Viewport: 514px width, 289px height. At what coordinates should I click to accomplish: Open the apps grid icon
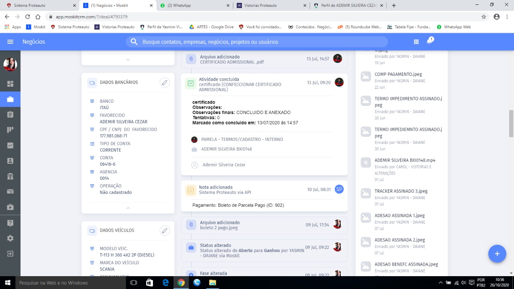point(416,42)
